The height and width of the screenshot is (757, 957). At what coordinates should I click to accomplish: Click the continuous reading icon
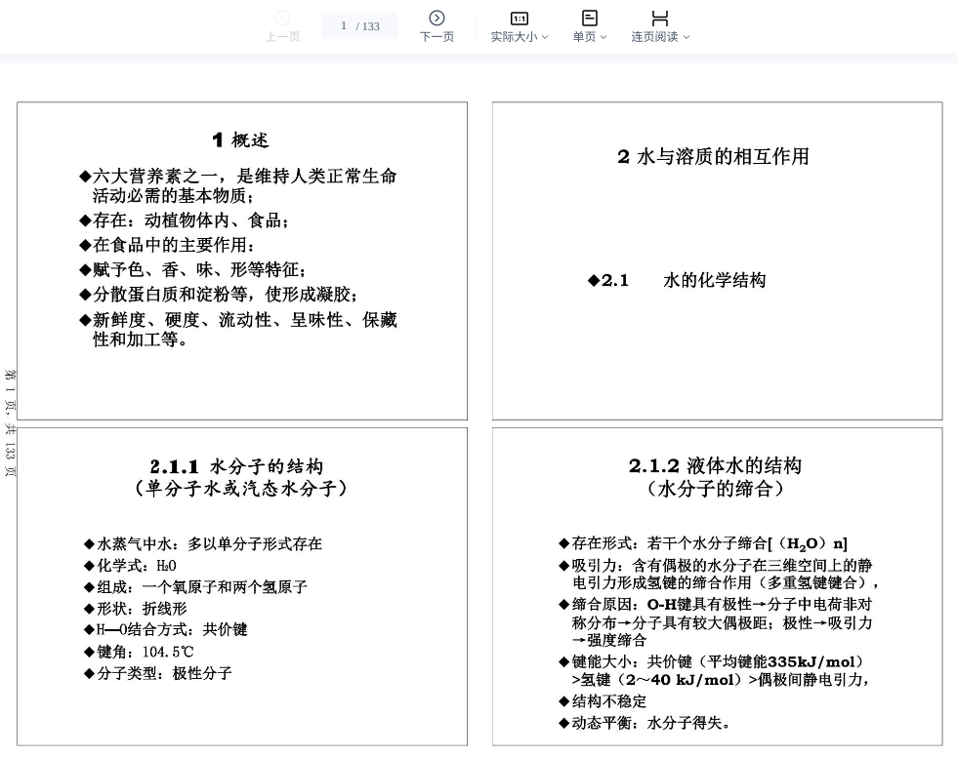(x=660, y=18)
